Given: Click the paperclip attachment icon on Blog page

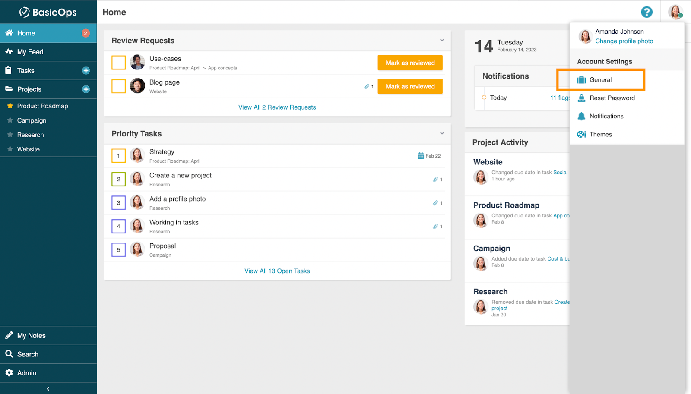Looking at the screenshot, I should 367,86.
